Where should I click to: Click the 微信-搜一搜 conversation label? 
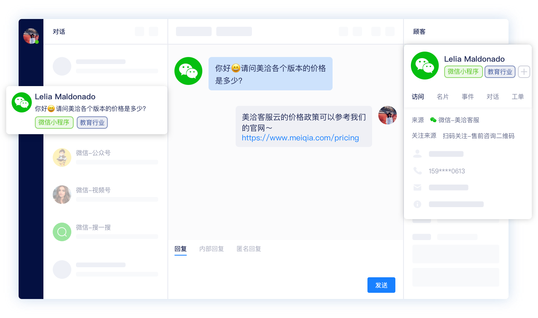pos(93,228)
